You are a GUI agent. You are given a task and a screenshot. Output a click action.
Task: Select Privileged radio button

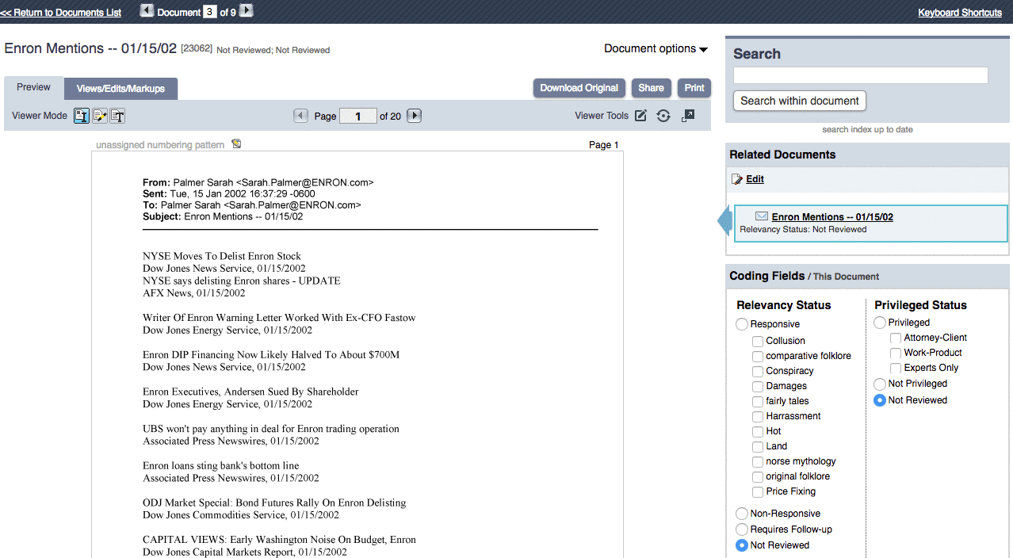pos(880,323)
